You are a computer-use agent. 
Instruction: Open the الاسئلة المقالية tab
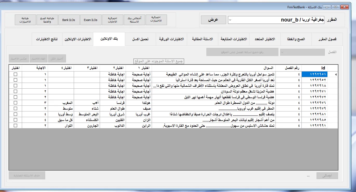coord(203,39)
